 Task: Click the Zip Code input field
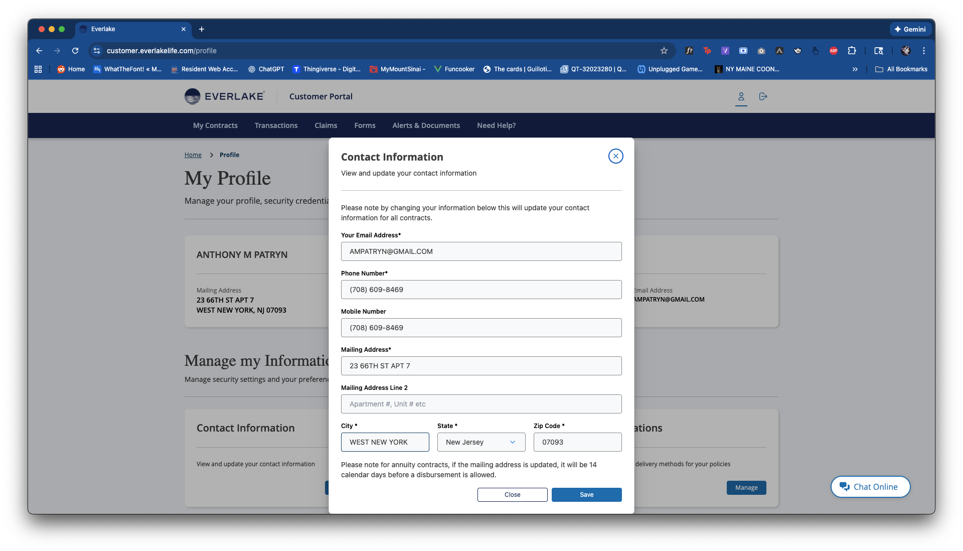pyautogui.click(x=577, y=442)
